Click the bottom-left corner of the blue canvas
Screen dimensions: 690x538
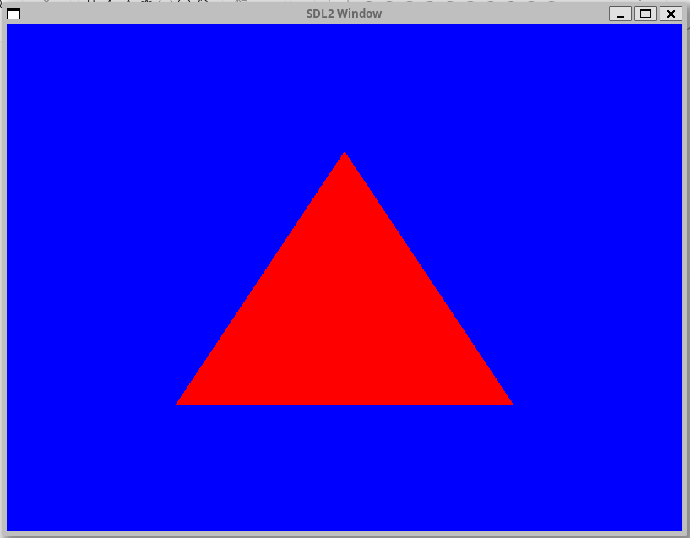coord(8,529)
